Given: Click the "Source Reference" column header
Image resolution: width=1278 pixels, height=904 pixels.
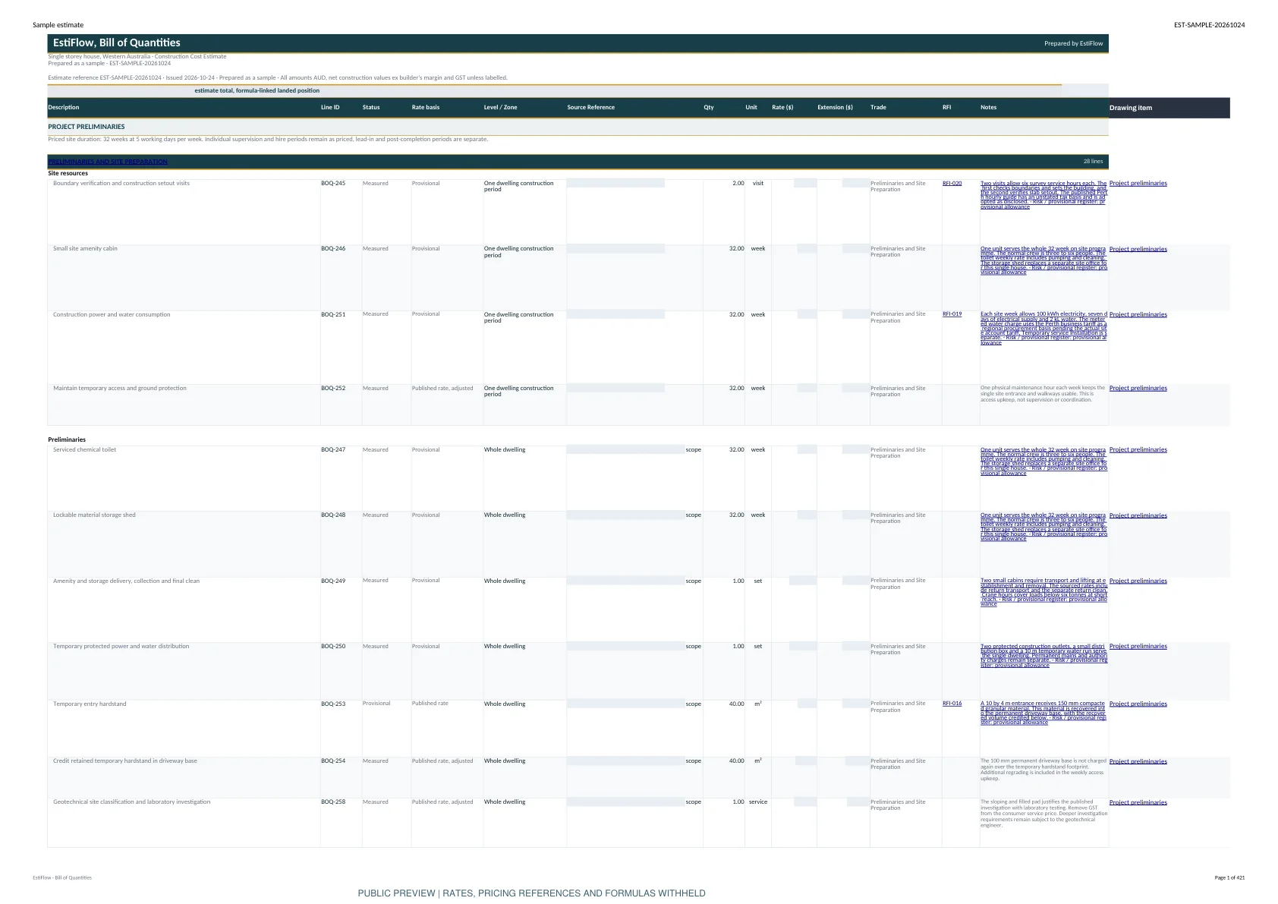Looking at the screenshot, I should pos(590,107).
